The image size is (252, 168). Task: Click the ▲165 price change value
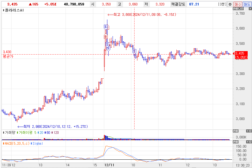pyautogui.click(x=33, y=4)
